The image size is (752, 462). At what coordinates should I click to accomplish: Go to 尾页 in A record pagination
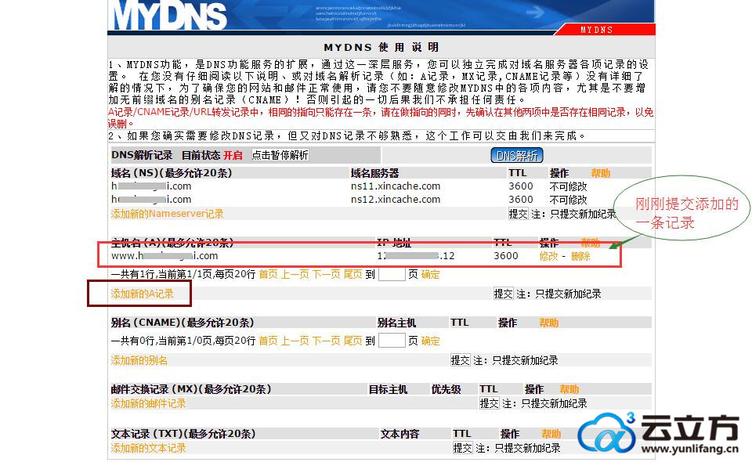(x=353, y=274)
